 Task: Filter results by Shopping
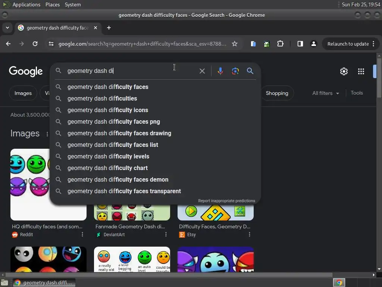pos(277,93)
